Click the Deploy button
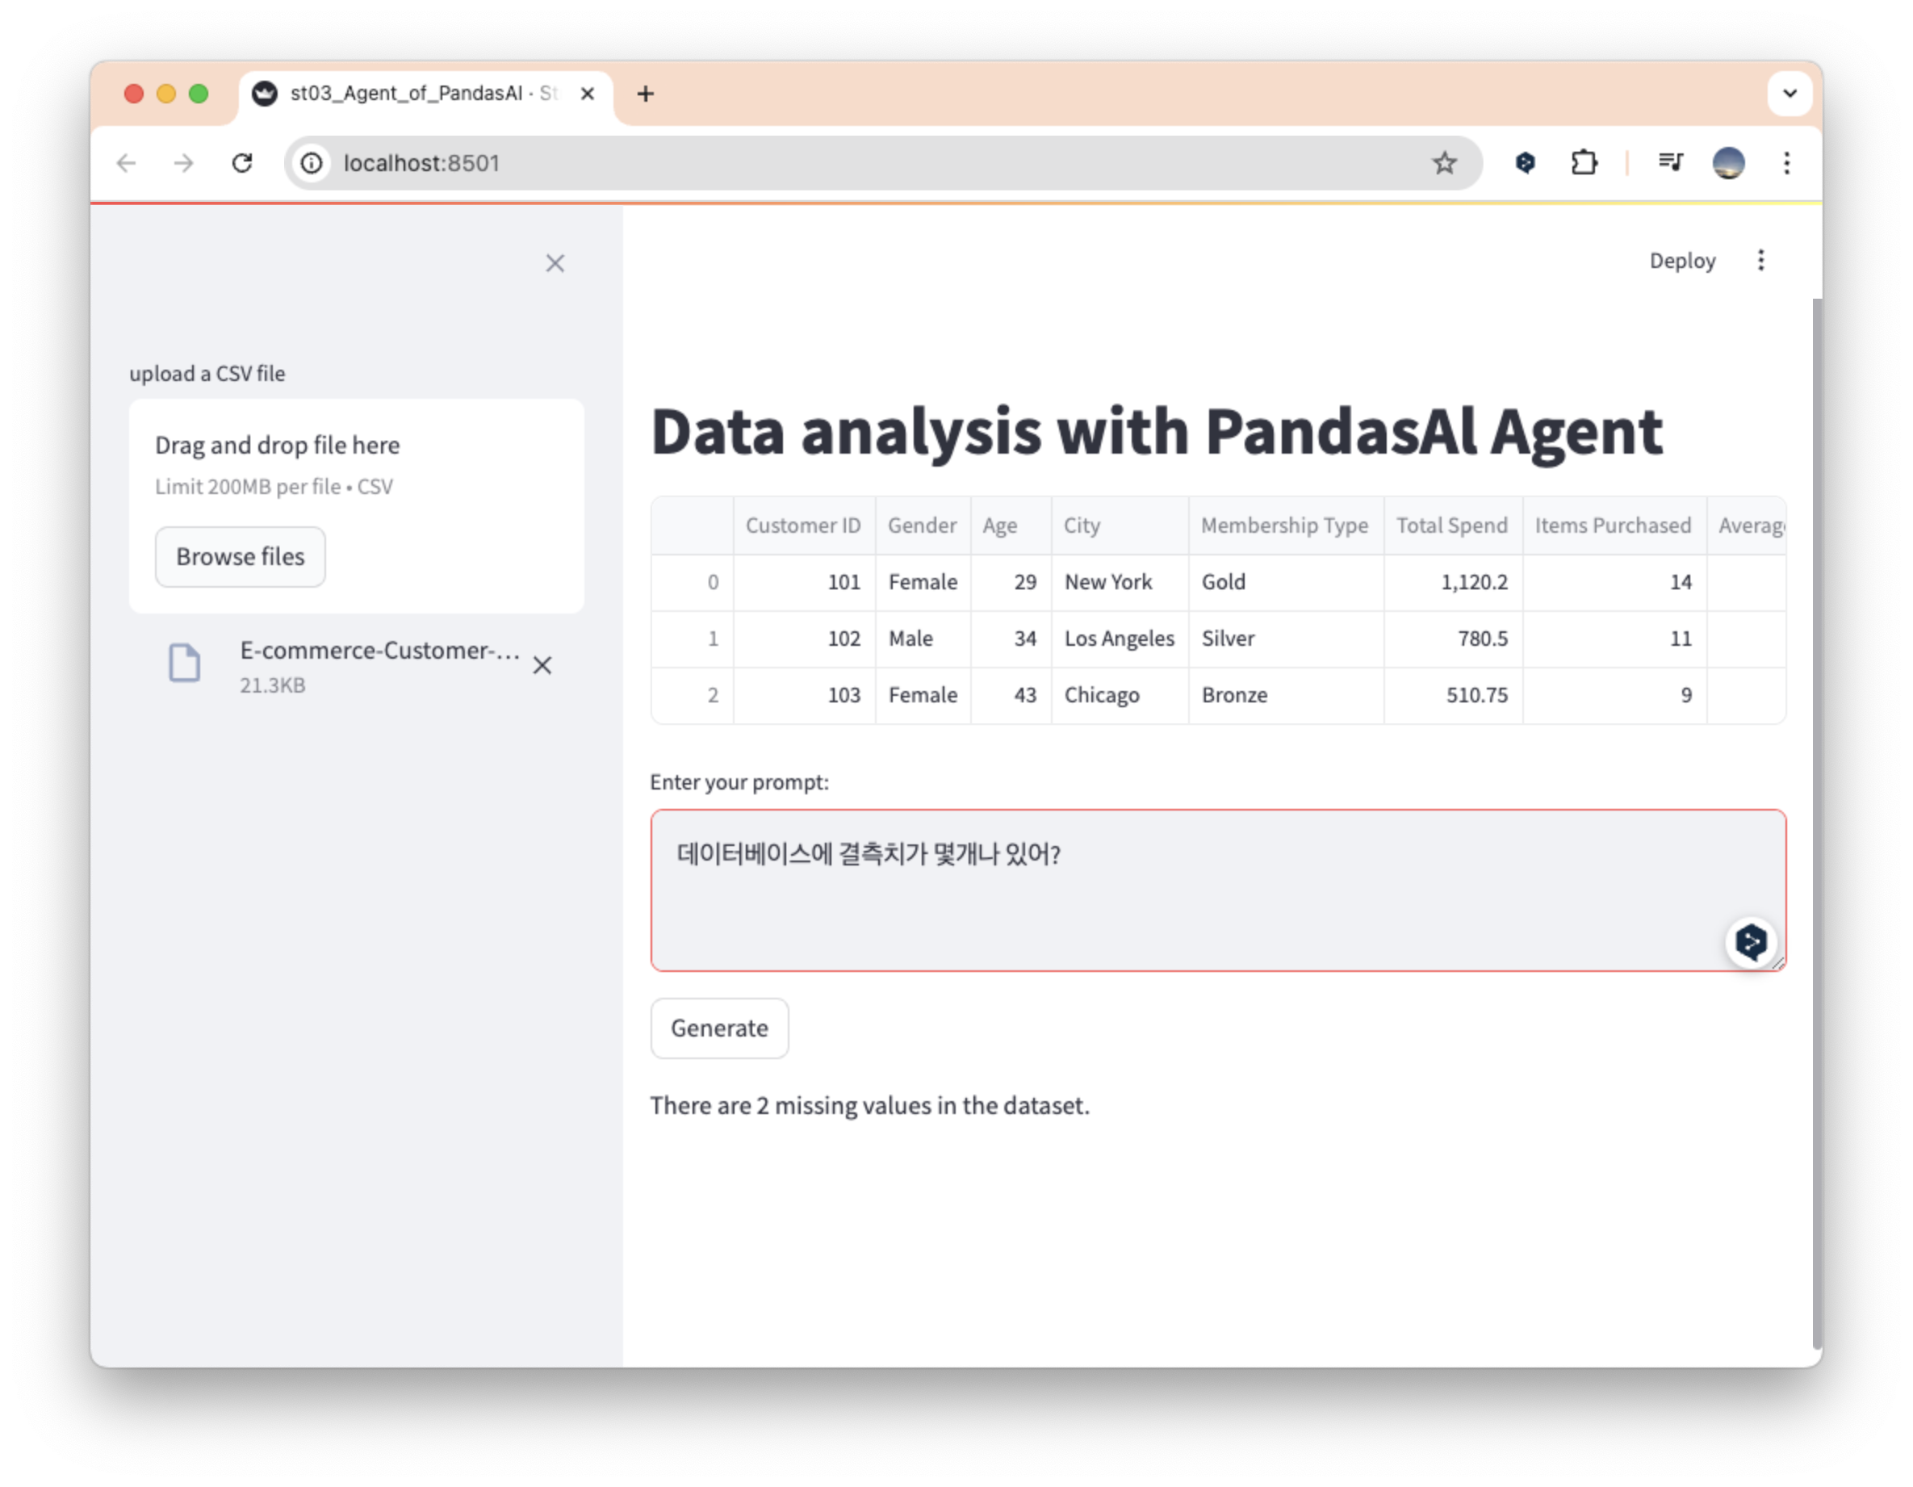The image size is (1913, 1487). 1681,260
